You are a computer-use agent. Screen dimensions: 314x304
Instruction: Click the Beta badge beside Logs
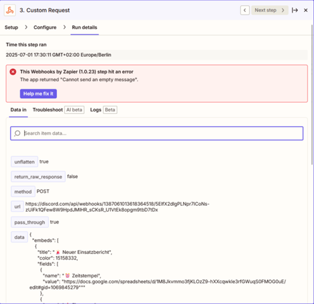pos(110,110)
